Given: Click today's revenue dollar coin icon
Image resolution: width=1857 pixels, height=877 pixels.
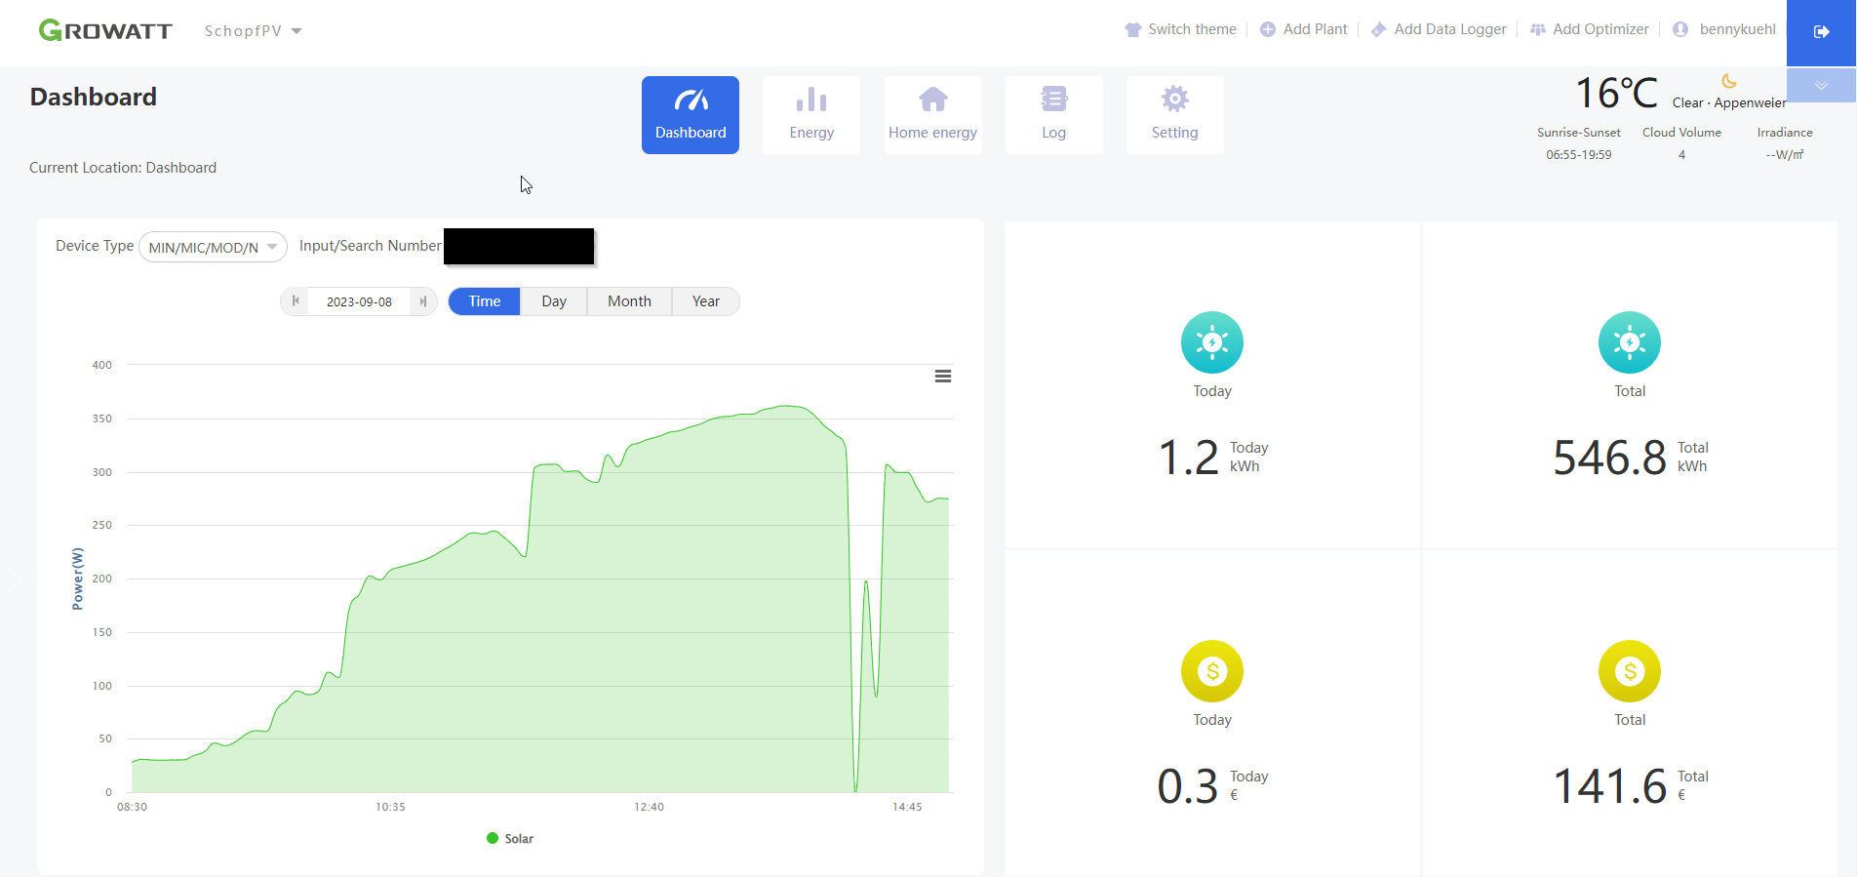Looking at the screenshot, I should point(1211,671).
